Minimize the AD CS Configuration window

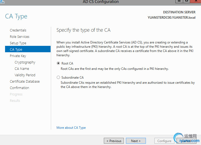179,1
